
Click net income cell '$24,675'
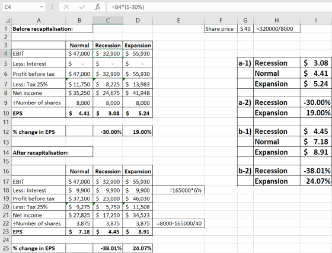tap(107, 93)
